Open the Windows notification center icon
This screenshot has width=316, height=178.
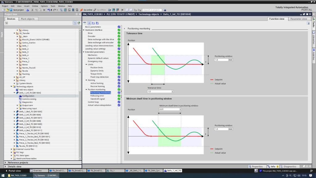pos(310,176)
